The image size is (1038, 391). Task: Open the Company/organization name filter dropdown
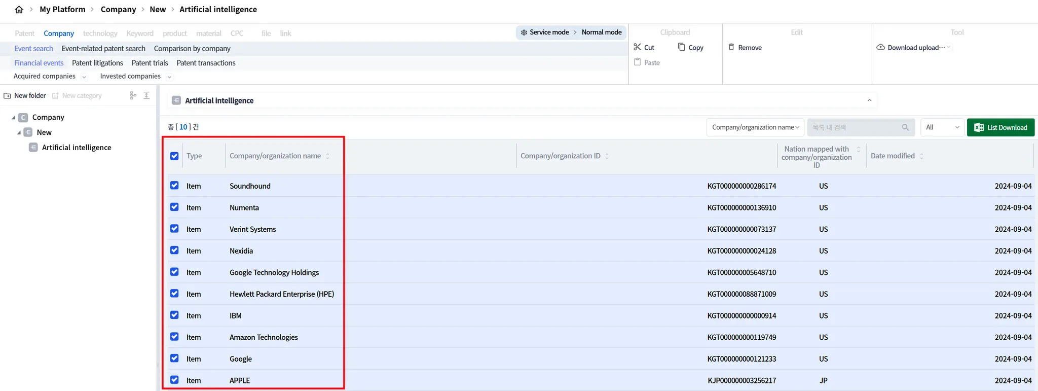[x=755, y=127]
